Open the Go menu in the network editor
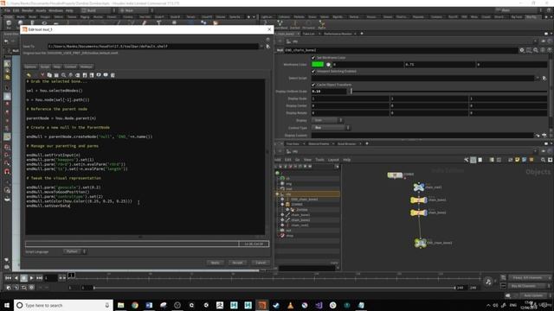The image size is (554, 311). pyautogui.click(x=297, y=160)
